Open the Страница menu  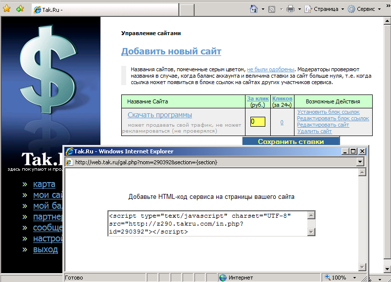coord(324,9)
